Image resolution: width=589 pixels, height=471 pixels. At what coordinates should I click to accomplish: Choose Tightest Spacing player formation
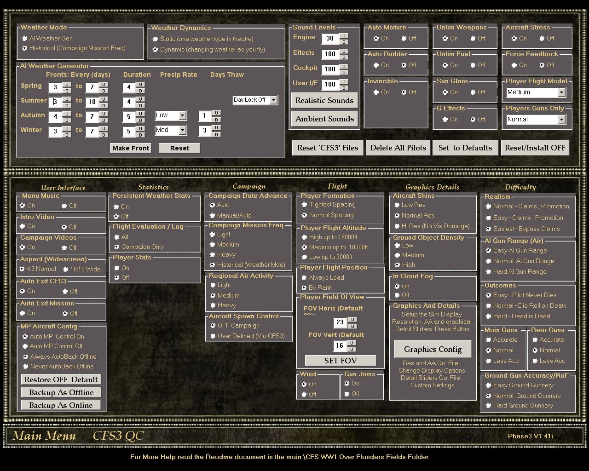pyautogui.click(x=304, y=205)
